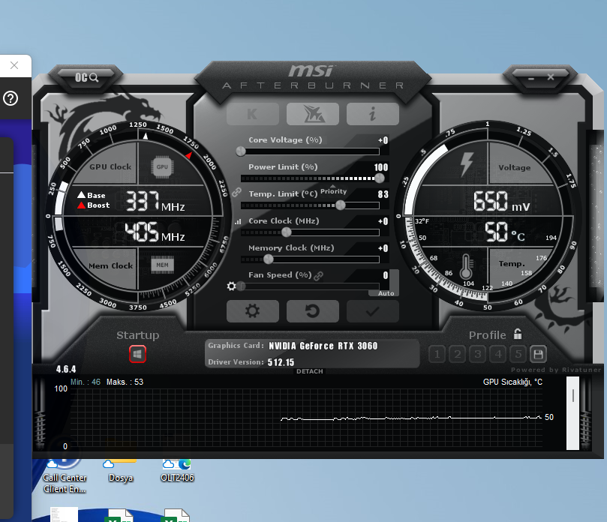This screenshot has height=522, width=607.
Task: Apply settings with checkmark button
Action: tap(372, 311)
